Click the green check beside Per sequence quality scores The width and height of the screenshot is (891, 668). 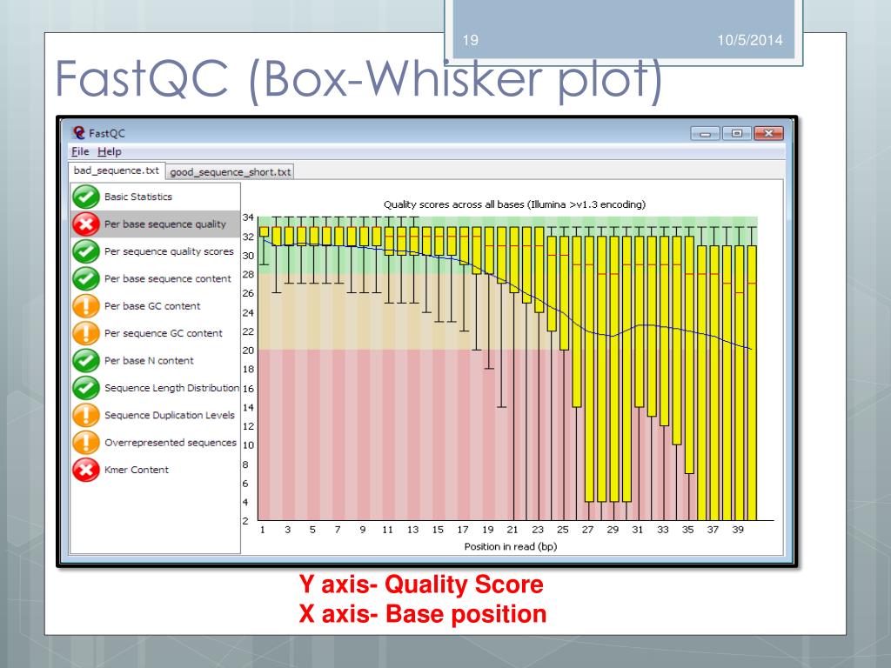pyautogui.click(x=86, y=251)
